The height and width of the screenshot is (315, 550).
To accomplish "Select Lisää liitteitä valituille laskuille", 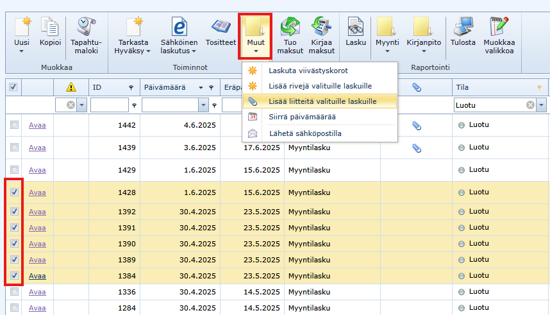I will (322, 101).
